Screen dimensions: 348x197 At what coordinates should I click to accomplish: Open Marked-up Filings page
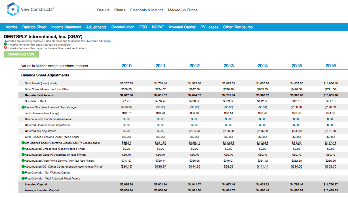[x=183, y=10]
